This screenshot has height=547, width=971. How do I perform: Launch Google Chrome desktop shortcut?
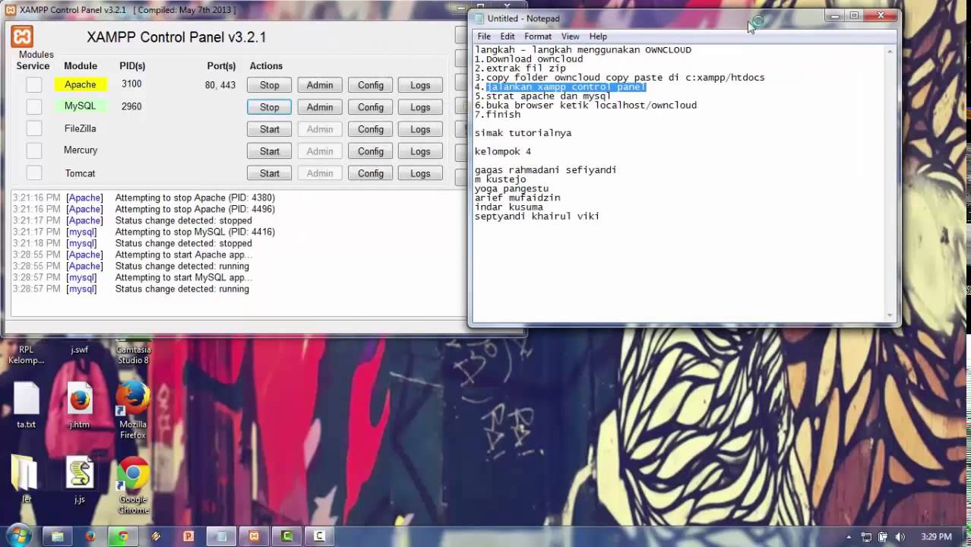pyautogui.click(x=133, y=486)
